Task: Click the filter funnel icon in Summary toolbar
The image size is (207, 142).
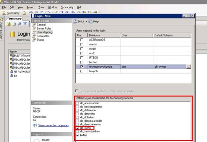Action: 25,24
